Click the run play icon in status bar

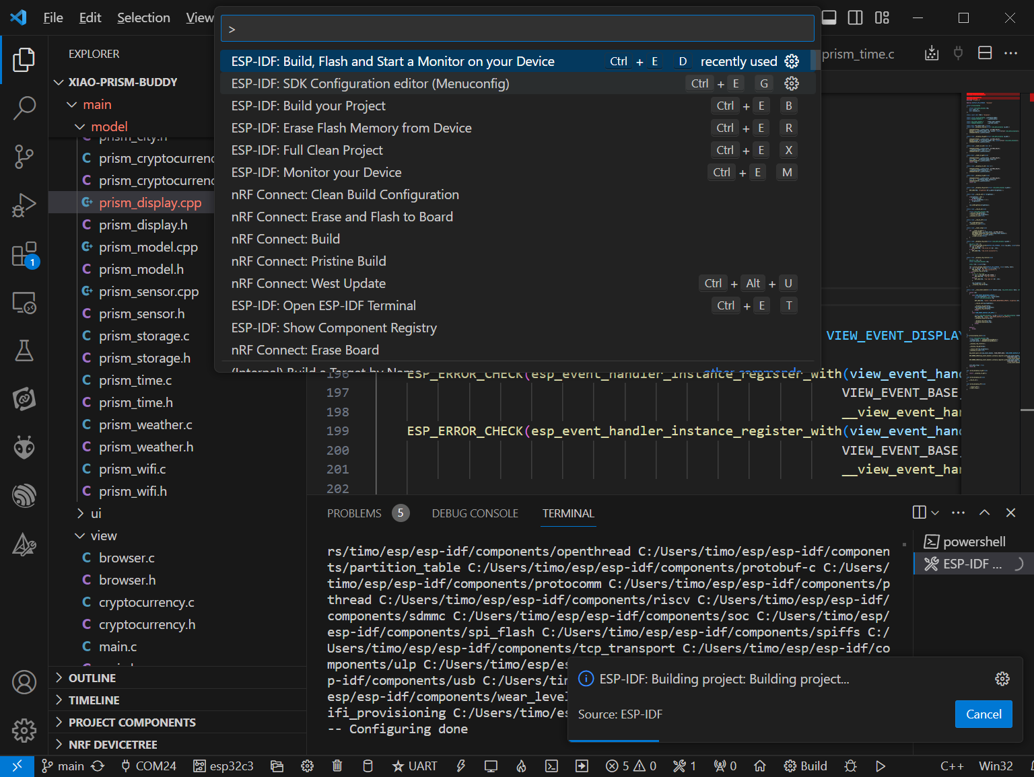click(881, 766)
